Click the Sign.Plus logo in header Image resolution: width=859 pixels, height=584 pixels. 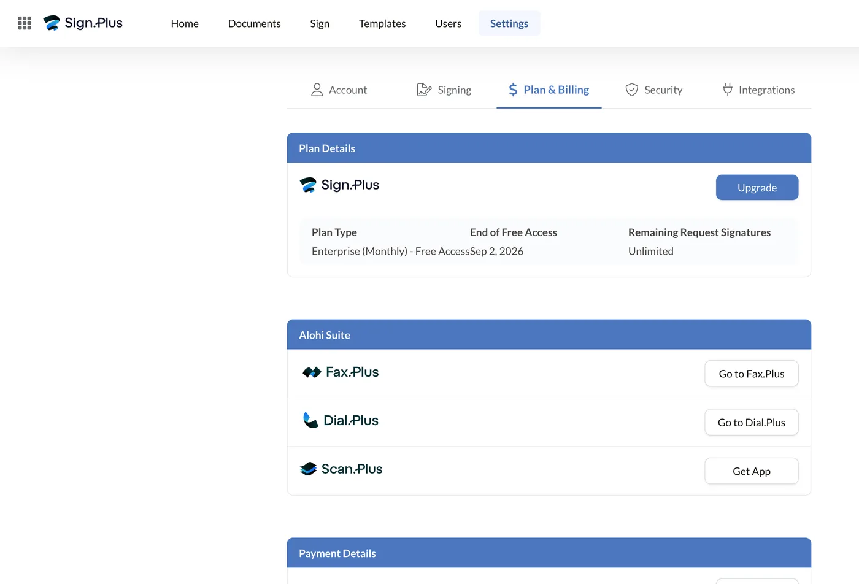pyautogui.click(x=83, y=23)
